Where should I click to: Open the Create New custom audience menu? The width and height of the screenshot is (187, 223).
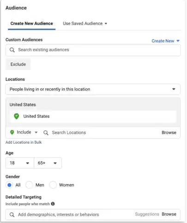coord(165,41)
